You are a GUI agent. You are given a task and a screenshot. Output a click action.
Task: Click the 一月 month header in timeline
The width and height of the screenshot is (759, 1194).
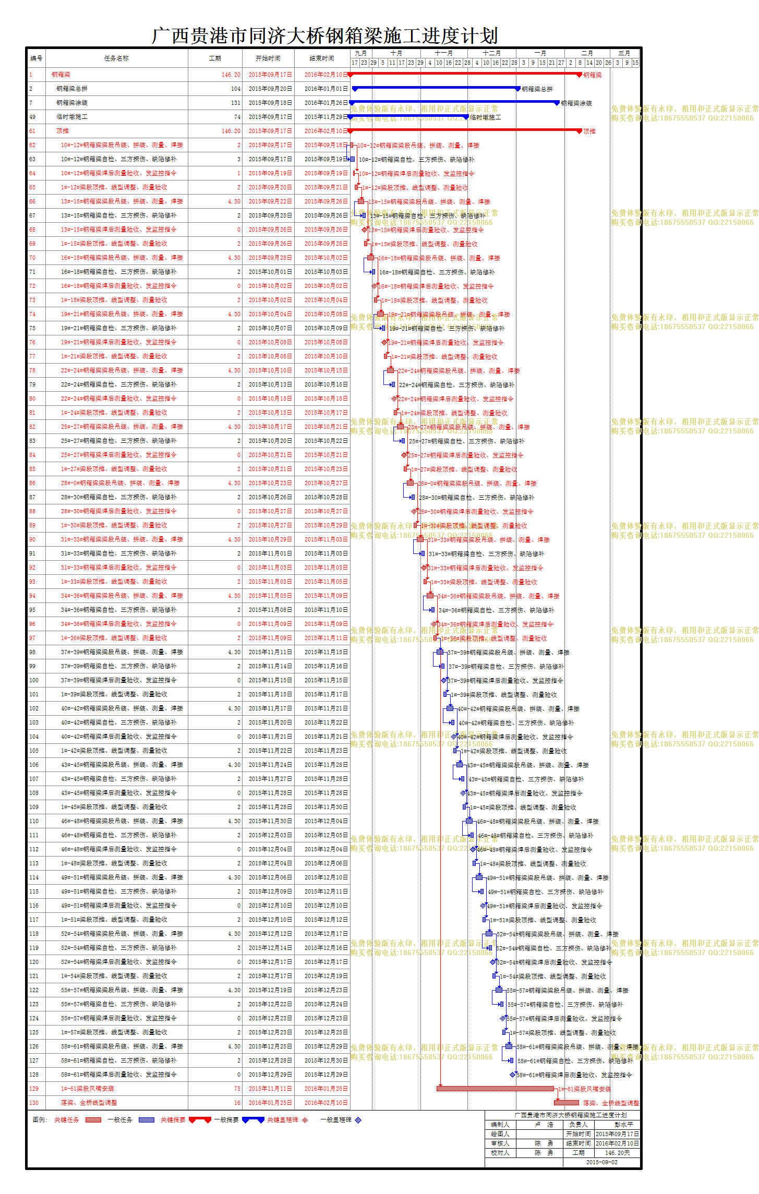pyautogui.click(x=540, y=53)
